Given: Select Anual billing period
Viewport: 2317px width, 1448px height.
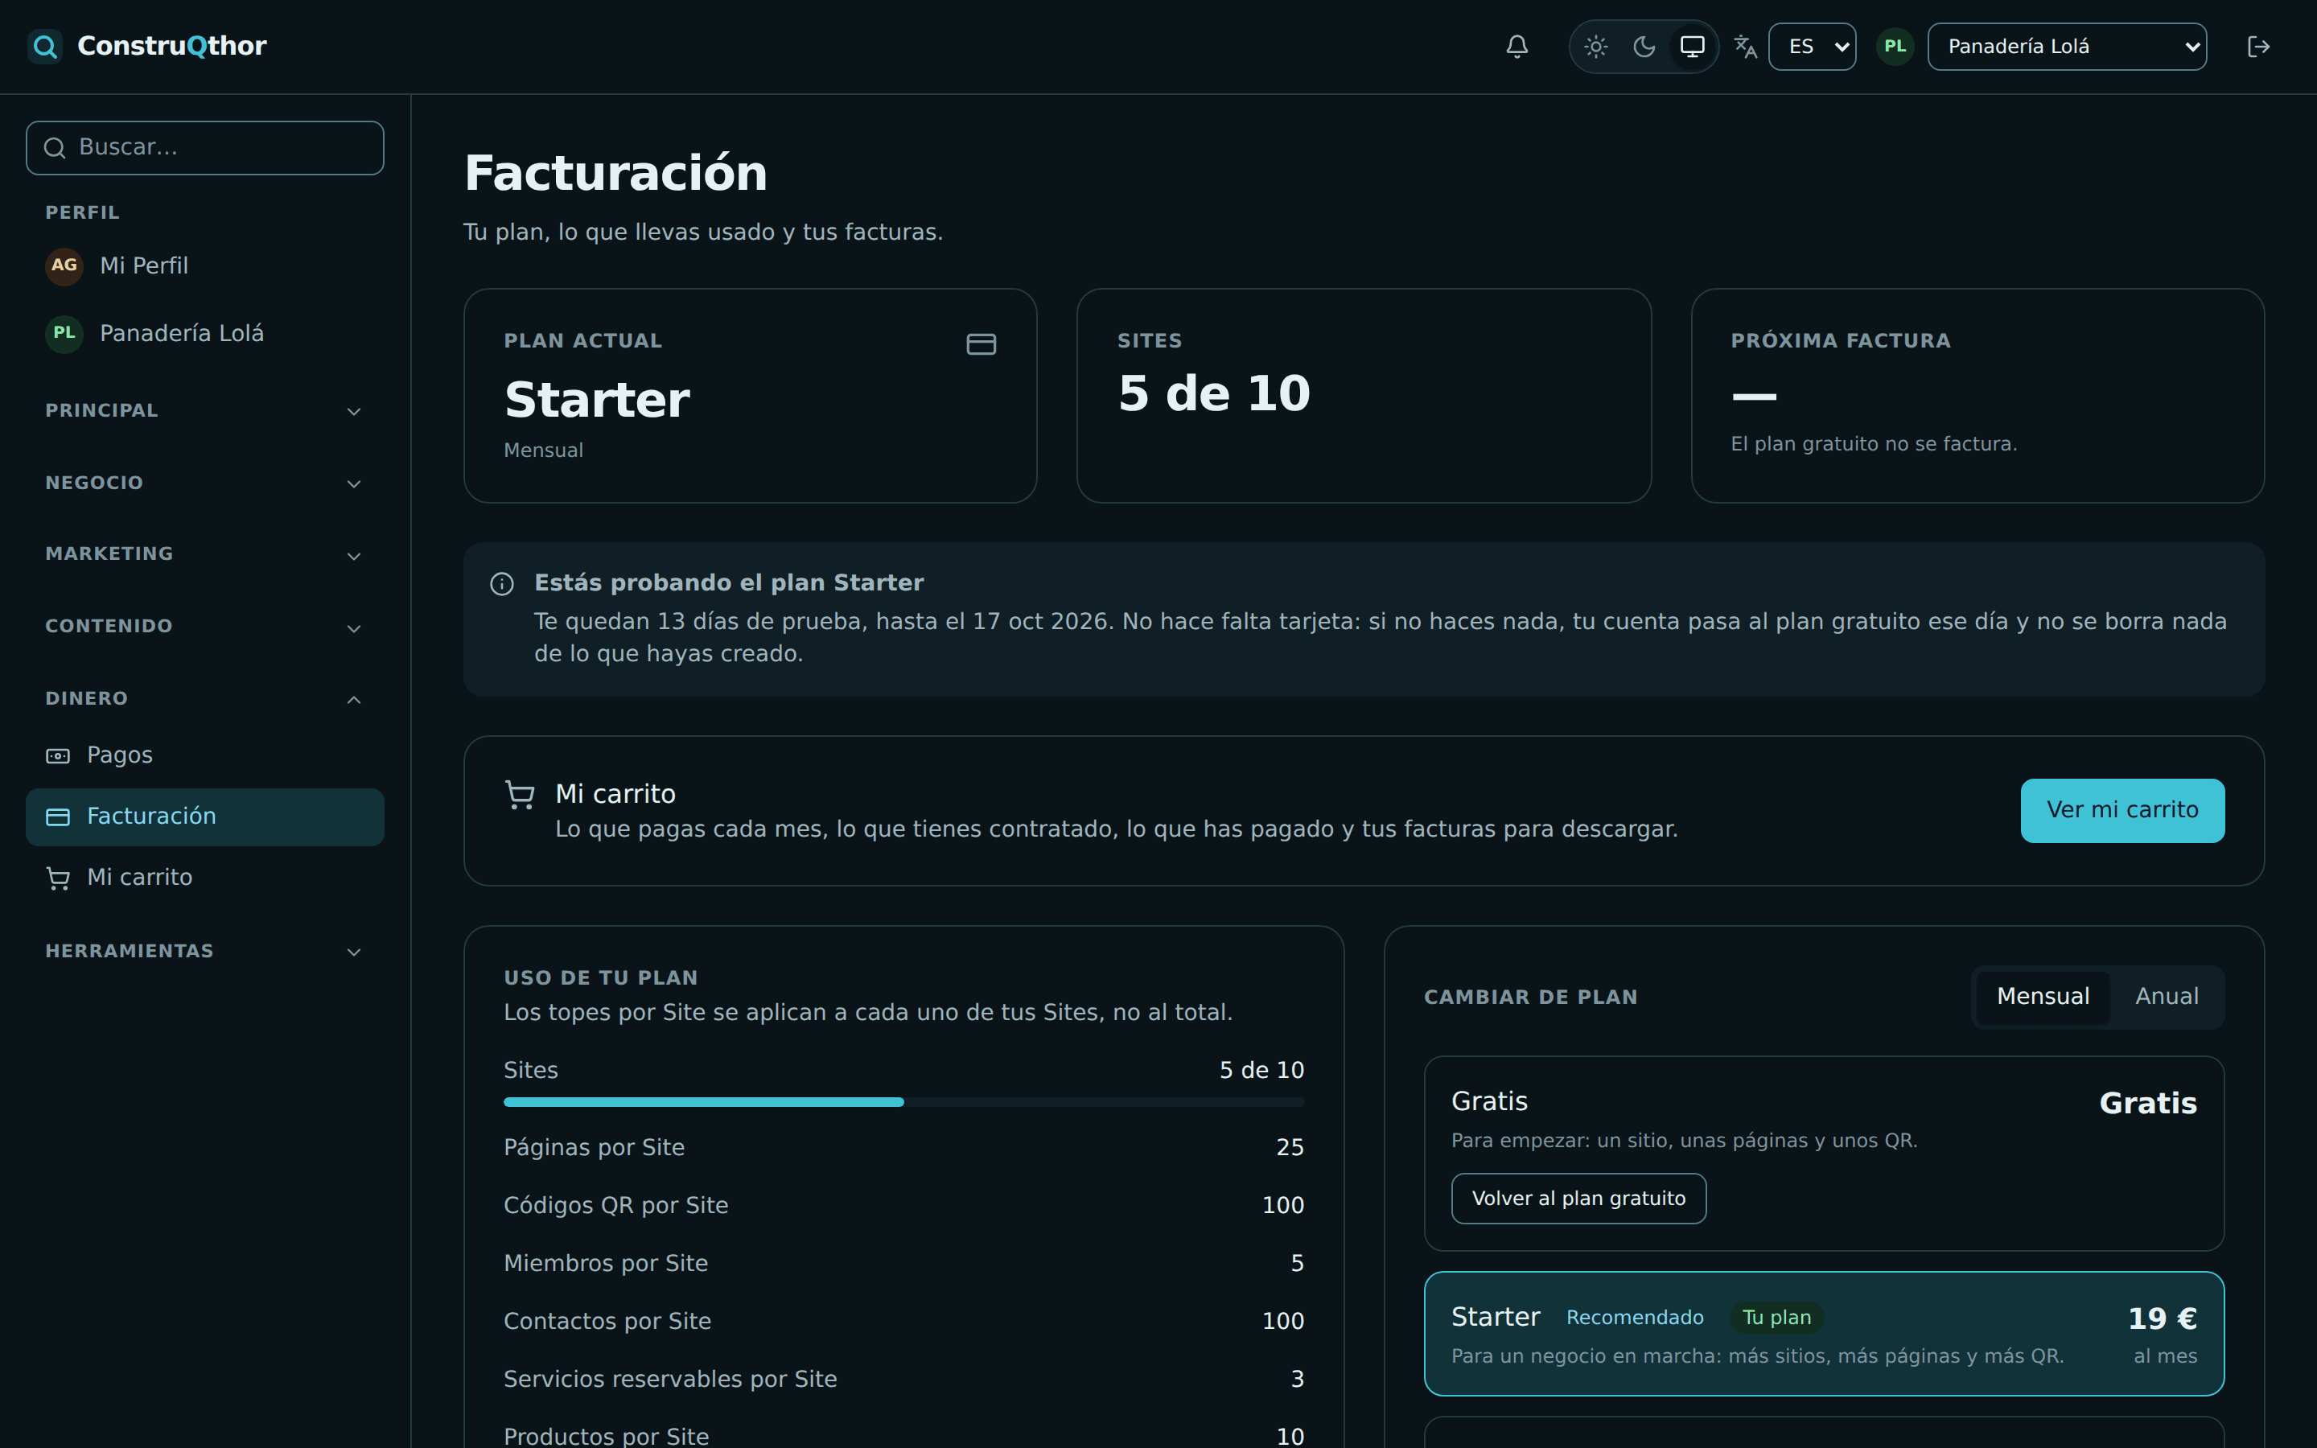Looking at the screenshot, I should pos(2167,997).
